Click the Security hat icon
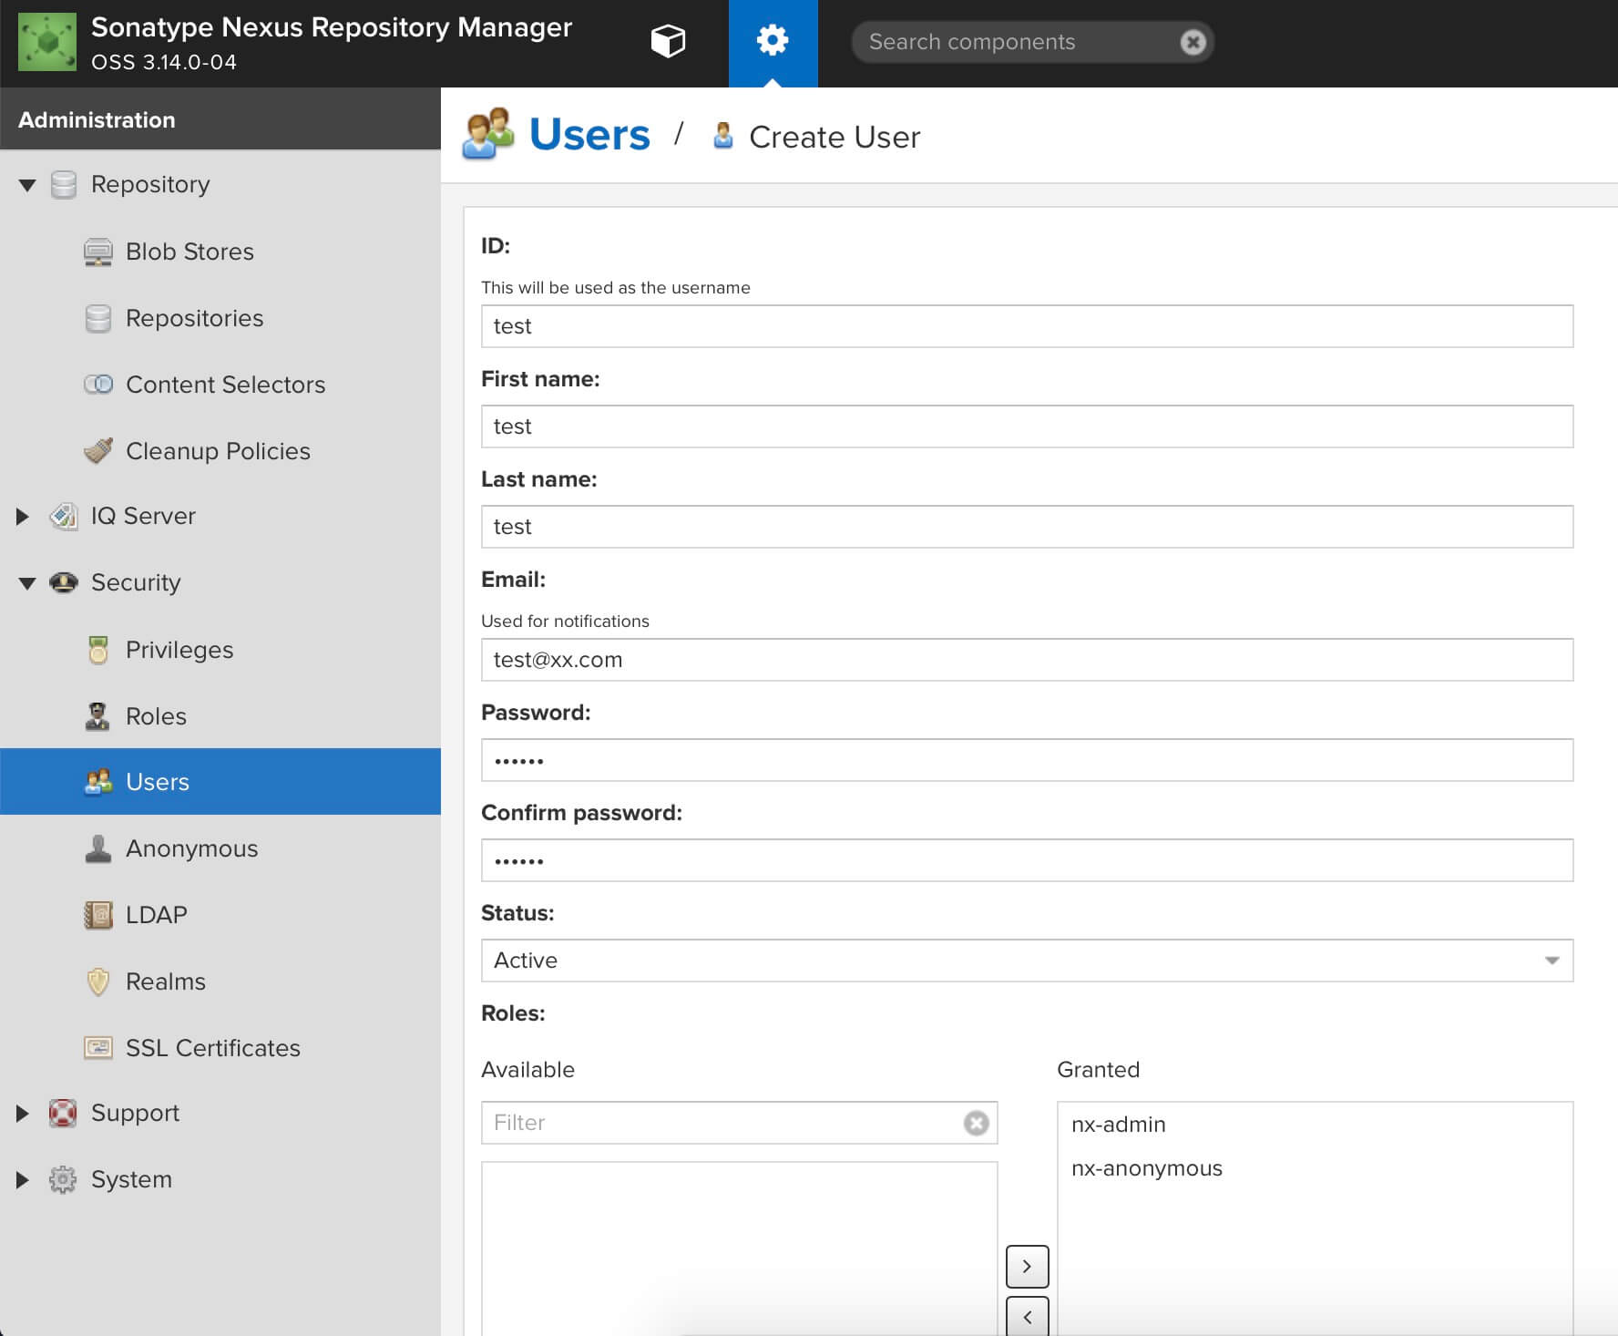Image resolution: width=1618 pixels, height=1336 pixels. tap(64, 582)
